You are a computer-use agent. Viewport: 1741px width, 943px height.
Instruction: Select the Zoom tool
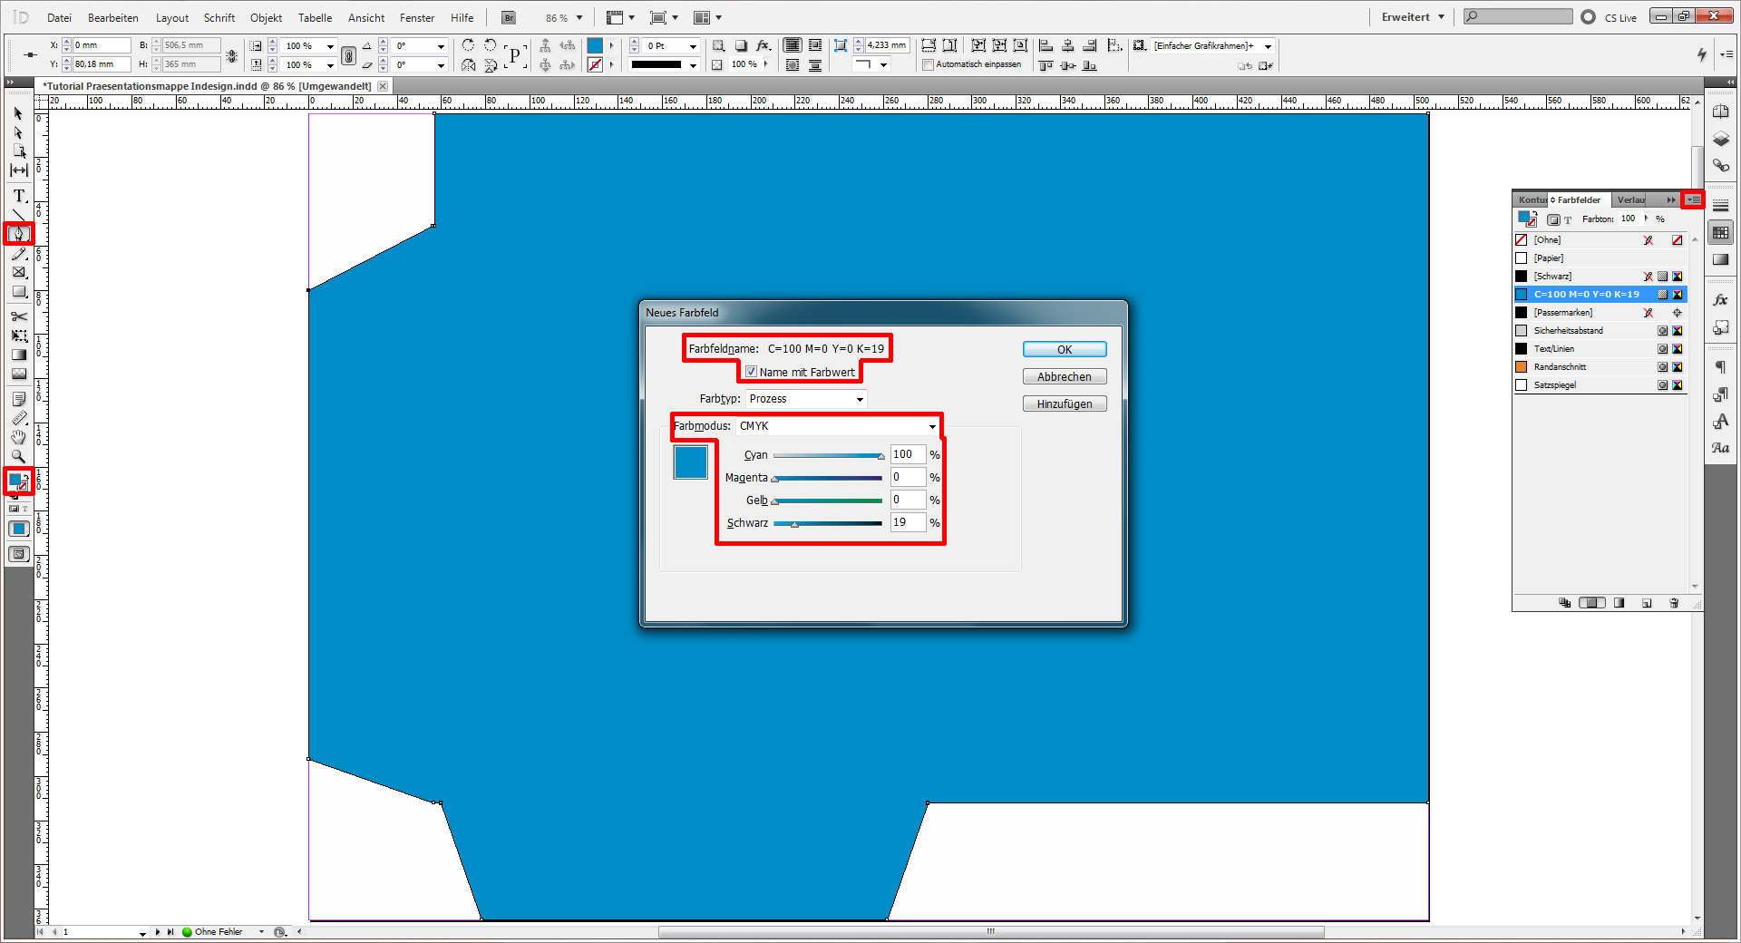18,456
